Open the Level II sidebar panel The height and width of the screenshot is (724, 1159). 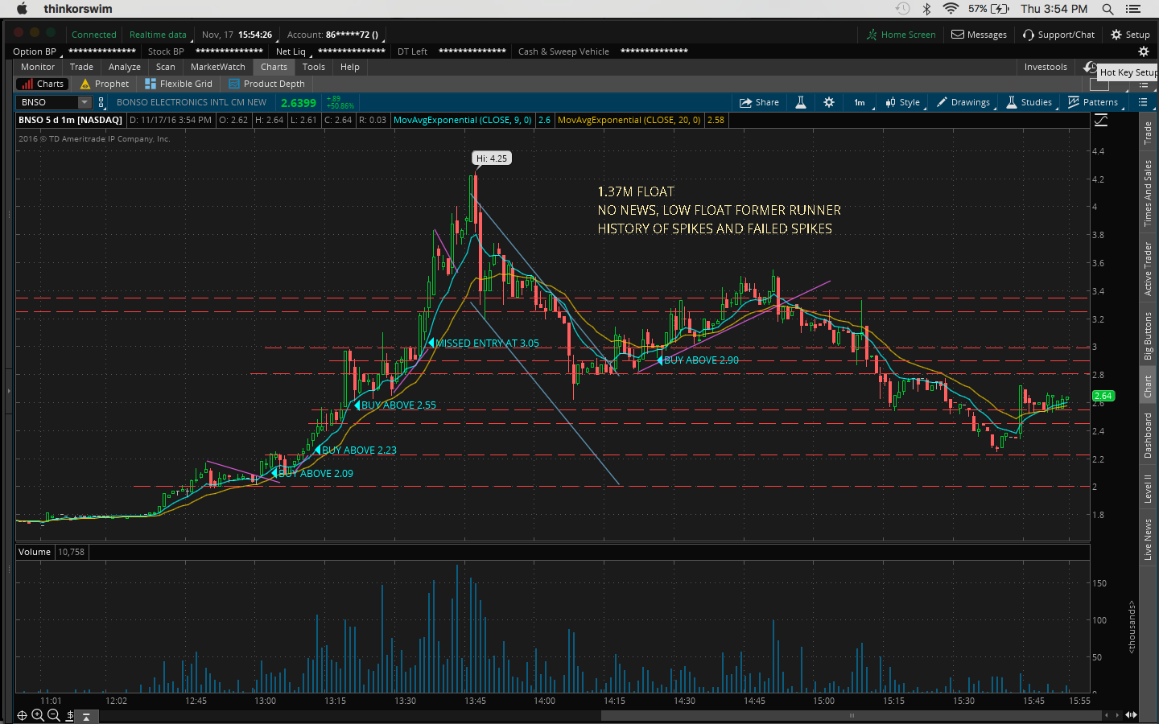(1149, 489)
